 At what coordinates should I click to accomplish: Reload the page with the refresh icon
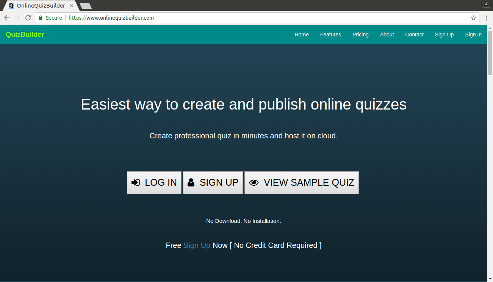[28, 18]
